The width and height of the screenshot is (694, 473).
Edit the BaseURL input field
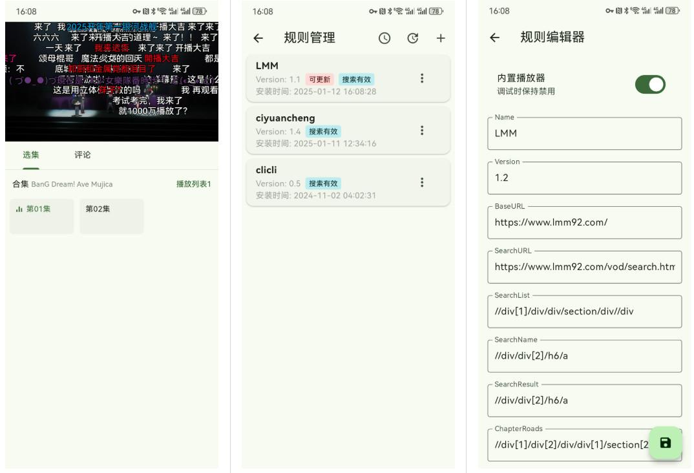click(584, 222)
